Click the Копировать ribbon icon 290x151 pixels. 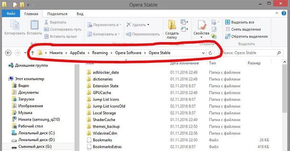point(15,25)
